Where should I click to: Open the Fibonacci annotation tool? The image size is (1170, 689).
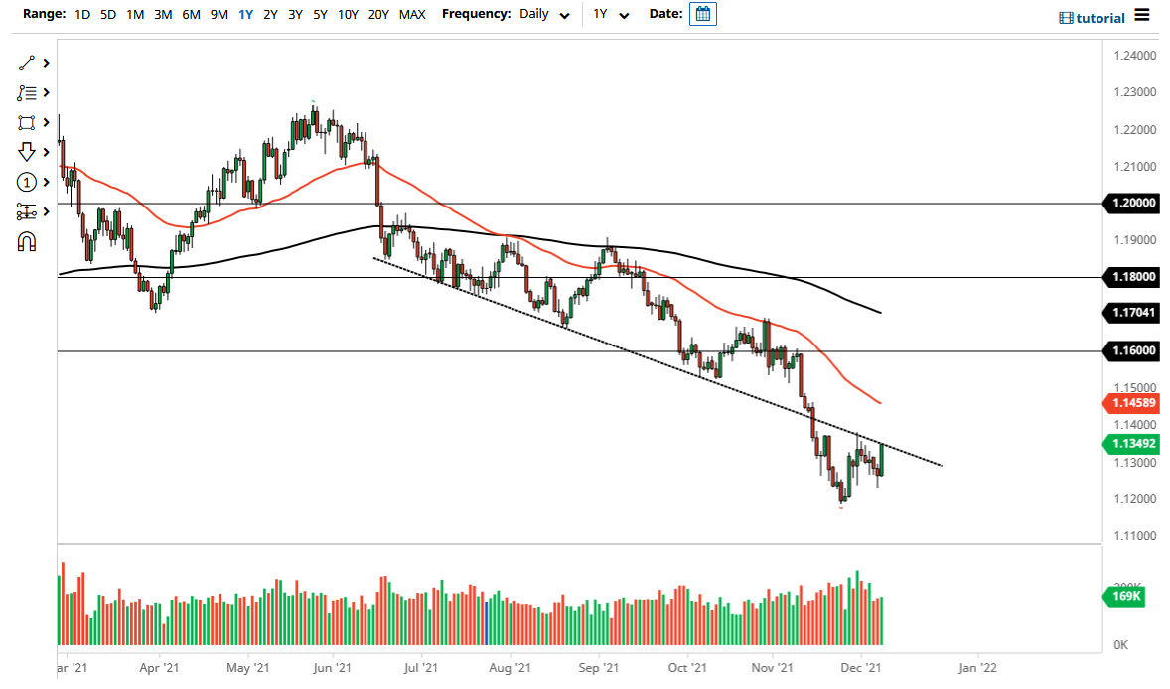coord(27,92)
